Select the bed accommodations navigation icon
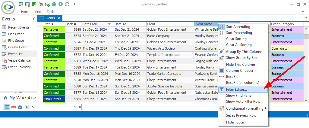The height and width of the screenshot is (128, 309). 13,107
